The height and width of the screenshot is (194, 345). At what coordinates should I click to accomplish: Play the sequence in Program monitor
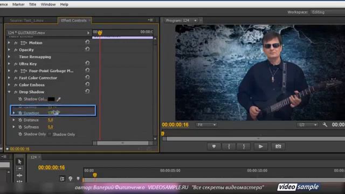tap(261, 147)
